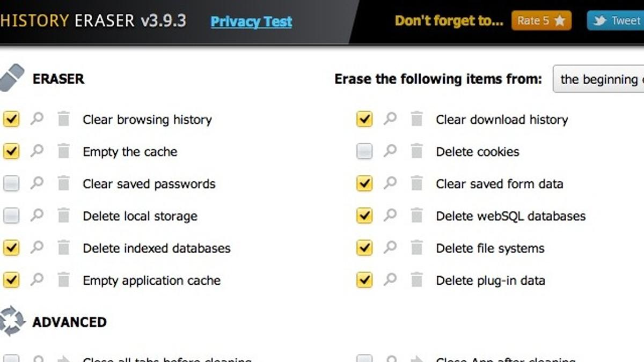Click the Tweet button
Image resolution: width=644 pixels, height=362 pixels.
point(616,21)
